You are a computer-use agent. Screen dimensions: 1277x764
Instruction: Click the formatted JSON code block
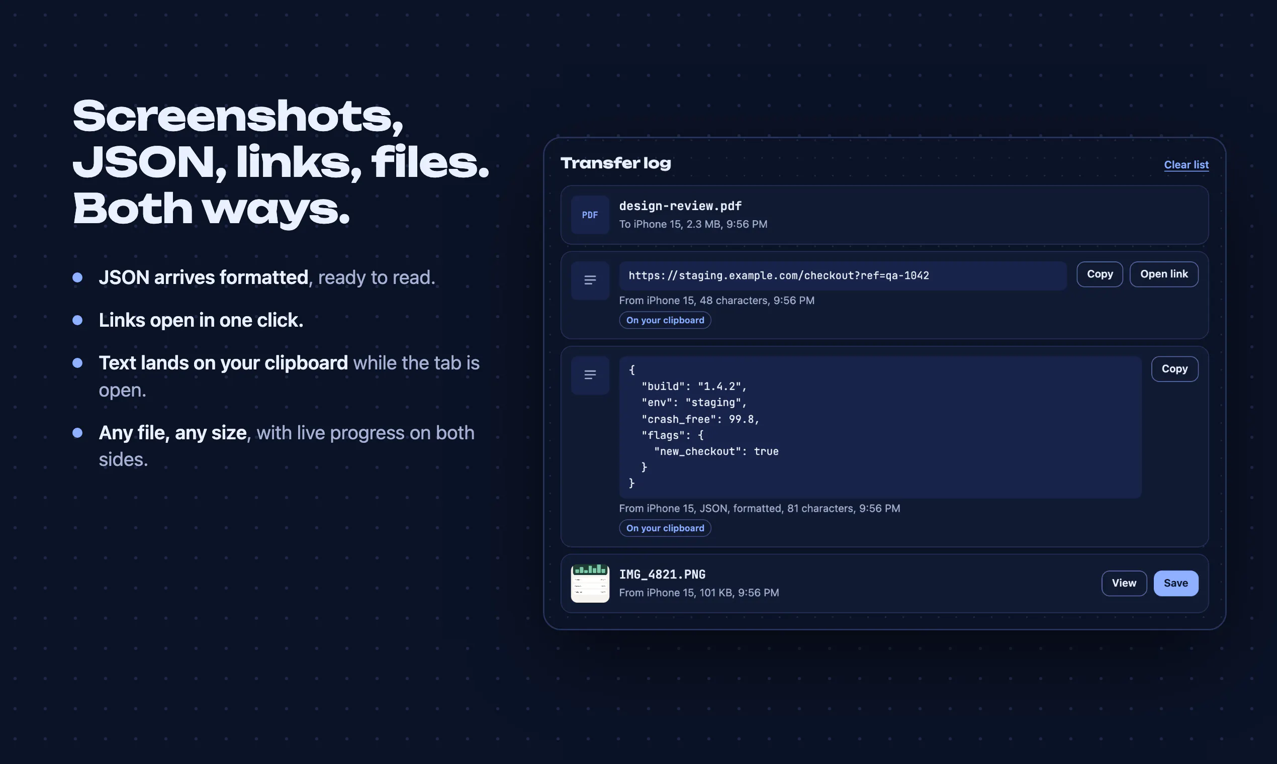click(x=880, y=427)
